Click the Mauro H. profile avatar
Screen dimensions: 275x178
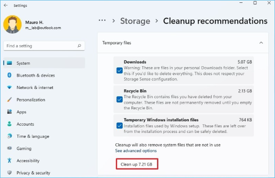click(12, 24)
